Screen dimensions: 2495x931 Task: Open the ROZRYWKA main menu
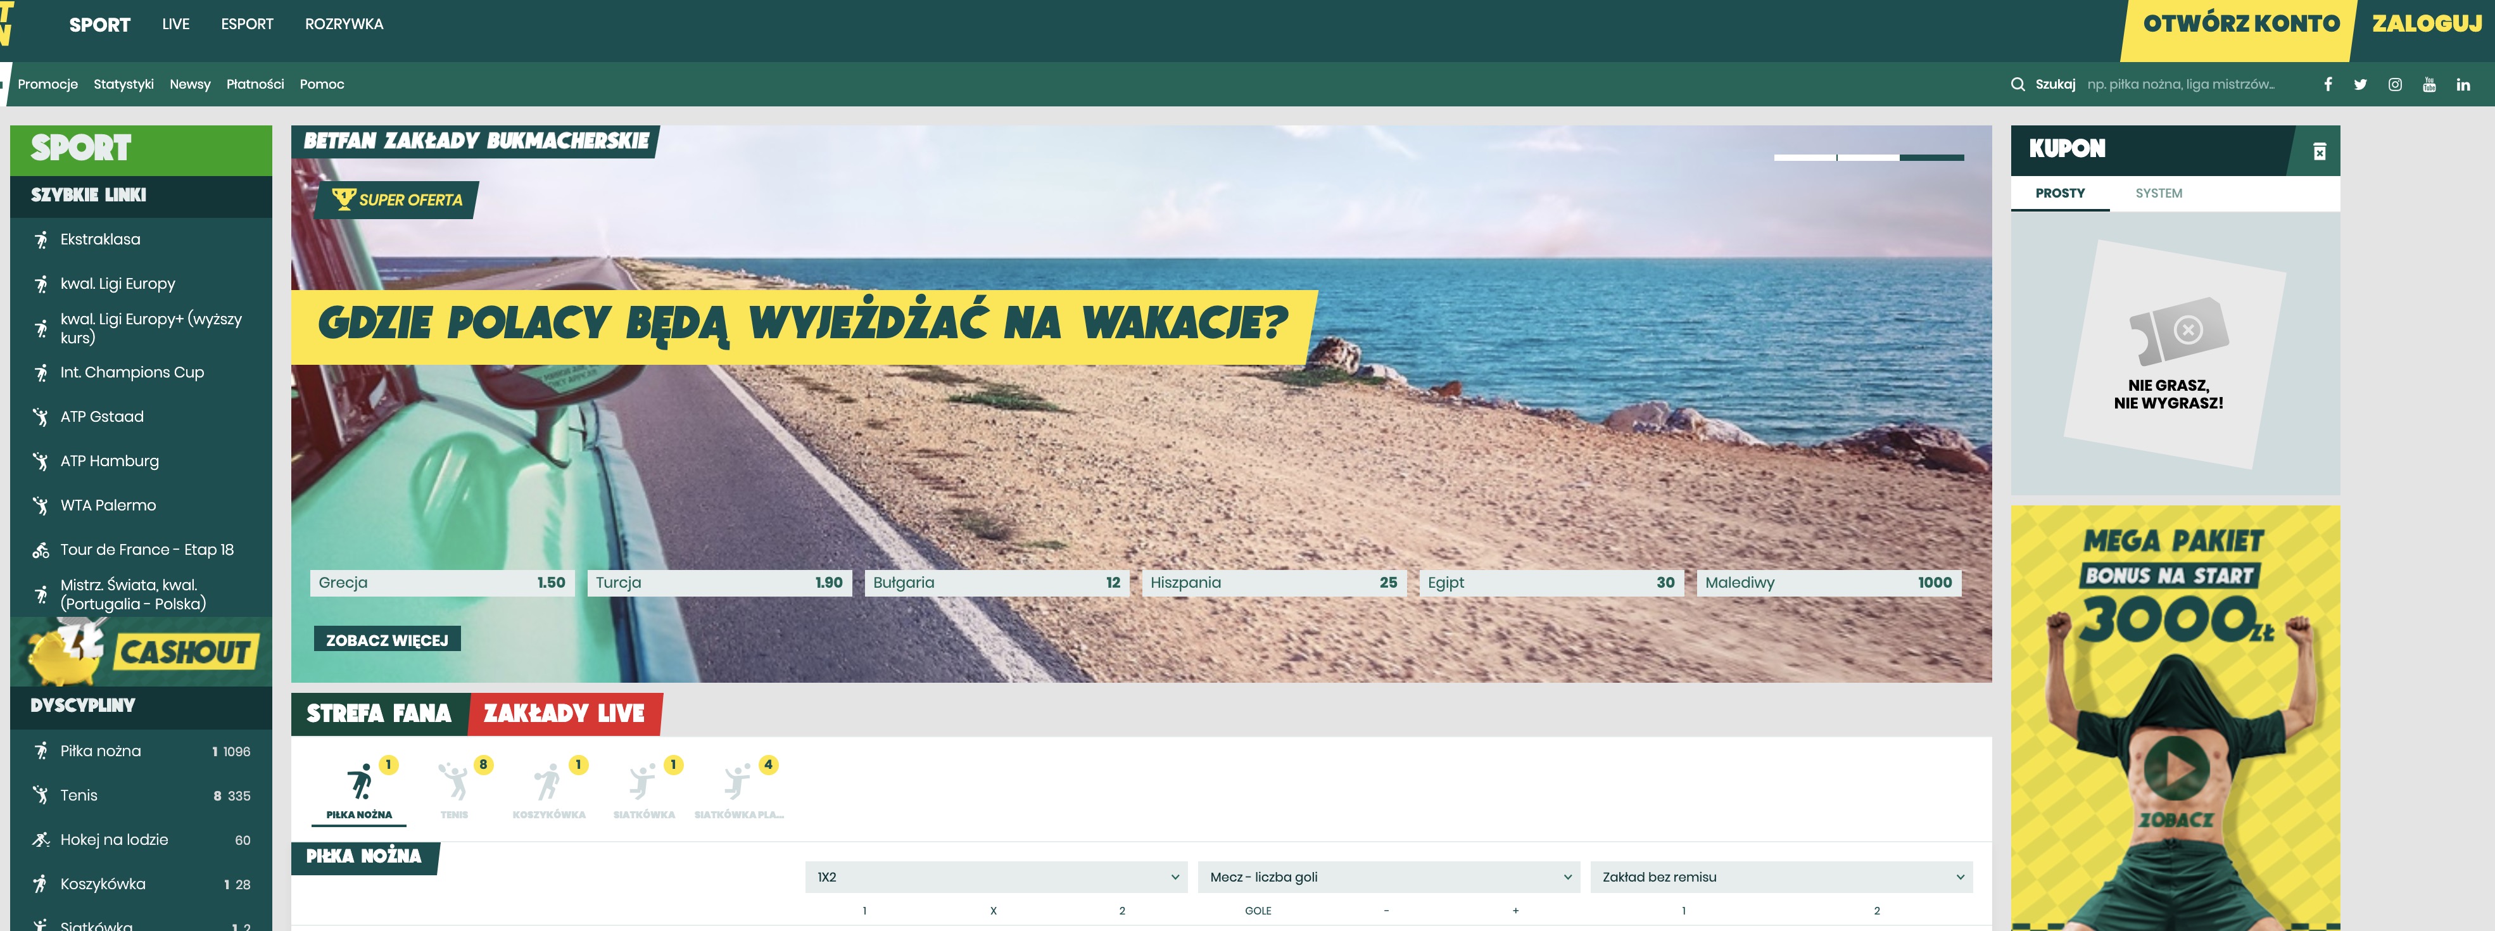coord(344,24)
